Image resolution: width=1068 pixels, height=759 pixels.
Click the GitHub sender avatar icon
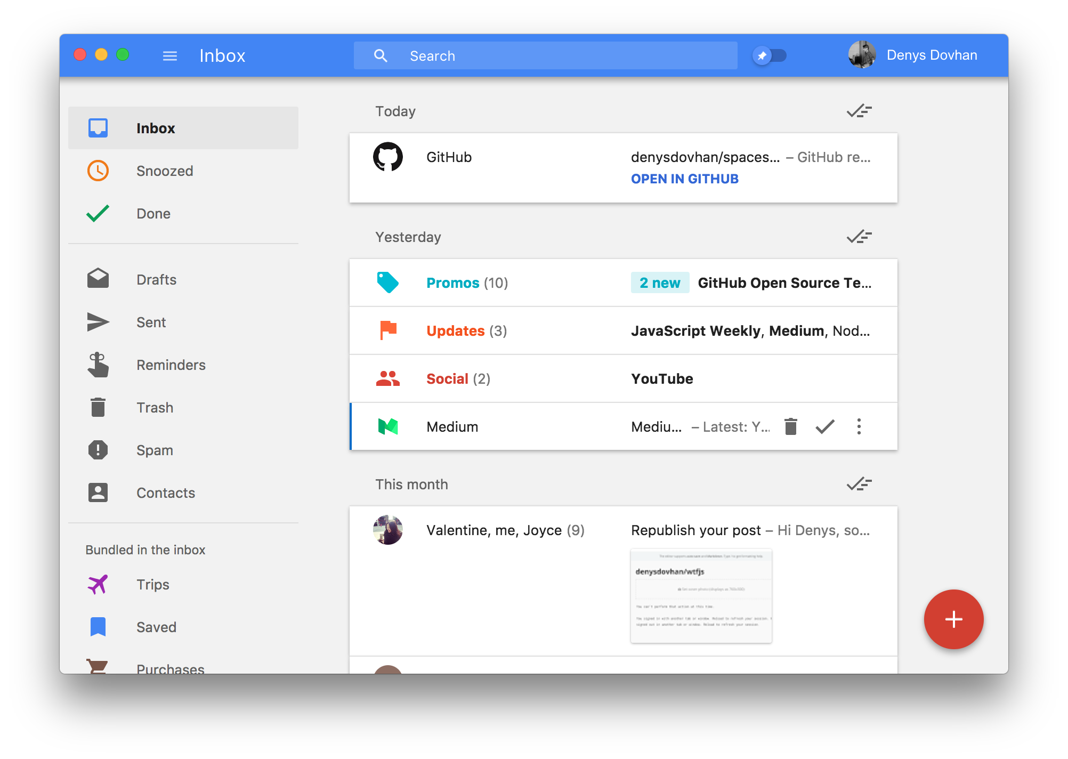[388, 157]
